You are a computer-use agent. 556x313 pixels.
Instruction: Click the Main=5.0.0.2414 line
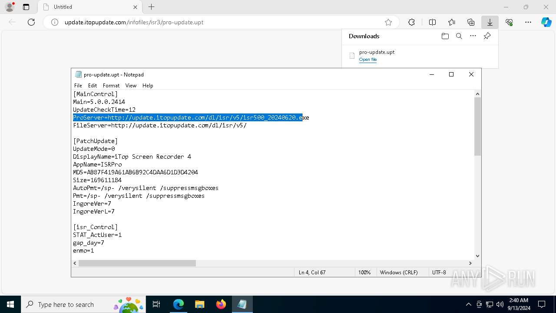pyautogui.click(x=99, y=102)
